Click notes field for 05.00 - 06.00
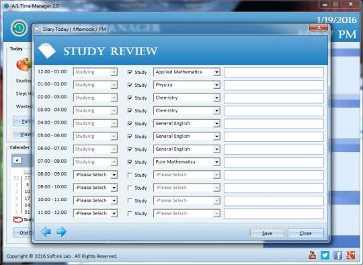 click(274, 137)
